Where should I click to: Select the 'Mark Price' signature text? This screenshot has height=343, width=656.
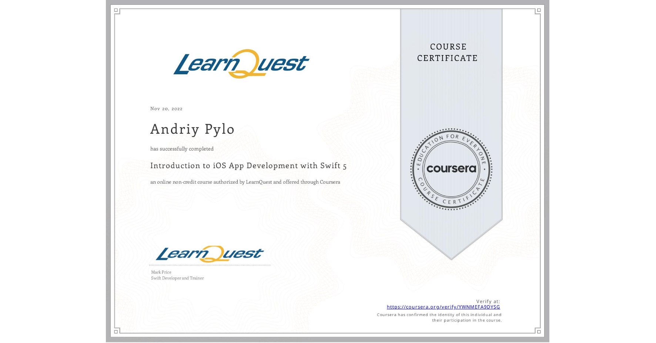click(161, 272)
